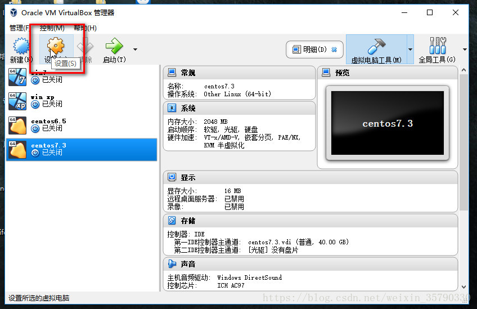Open the 管理(F) menu
Viewport: 477px width, 309px height.
coord(20,28)
